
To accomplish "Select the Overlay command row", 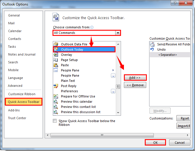I will [x=84, y=55].
